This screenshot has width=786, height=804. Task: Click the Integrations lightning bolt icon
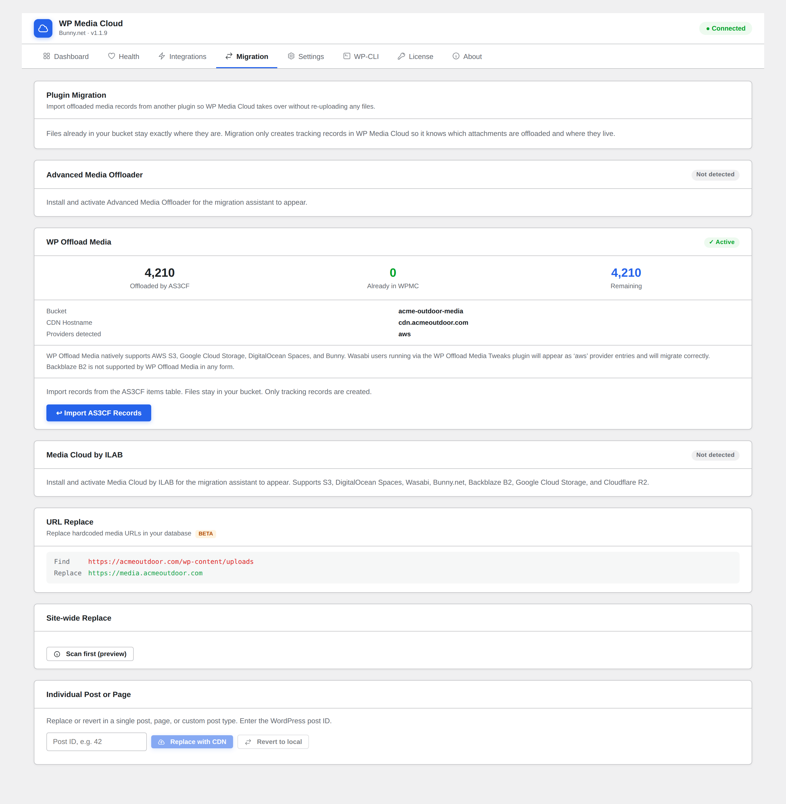click(162, 56)
